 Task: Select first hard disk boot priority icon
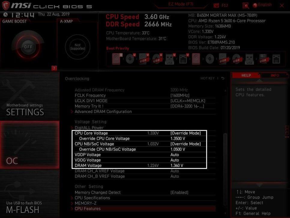pyautogui.click(x=116, y=59)
